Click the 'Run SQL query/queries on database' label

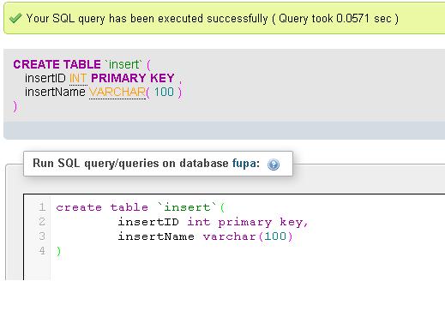(130, 164)
